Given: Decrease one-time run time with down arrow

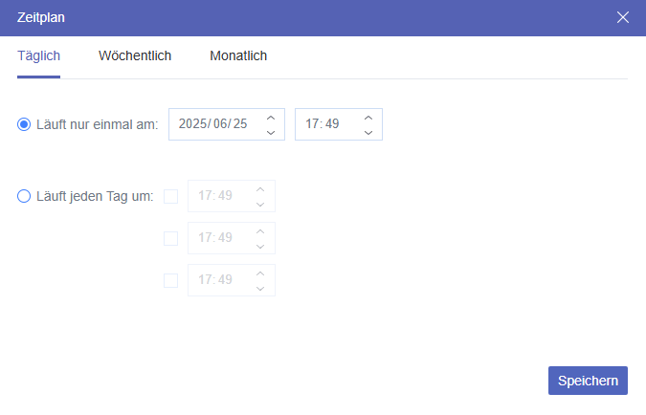Looking at the screenshot, I should (x=368, y=132).
